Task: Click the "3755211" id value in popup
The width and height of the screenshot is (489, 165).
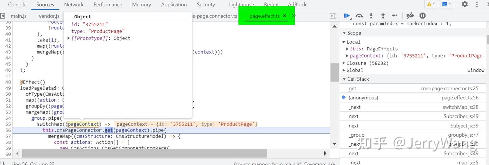Action: pyautogui.click(x=95, y=24)
